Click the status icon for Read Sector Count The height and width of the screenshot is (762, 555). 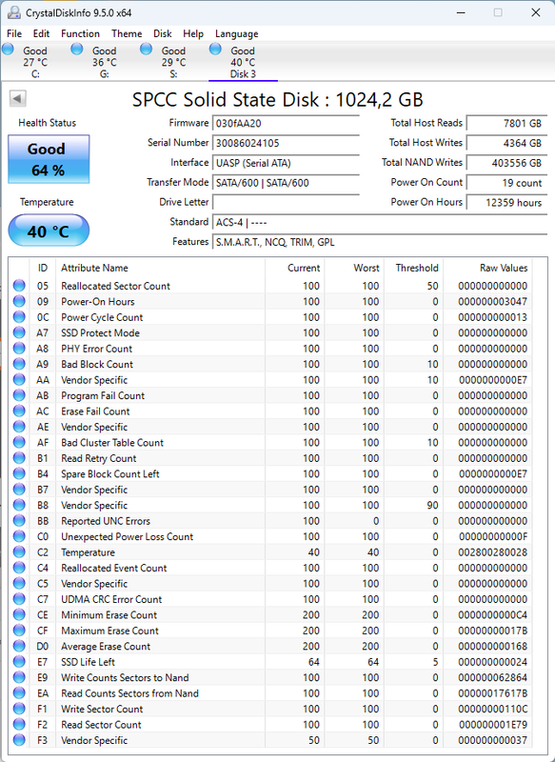pyautogui.click(x=19, y=725)
